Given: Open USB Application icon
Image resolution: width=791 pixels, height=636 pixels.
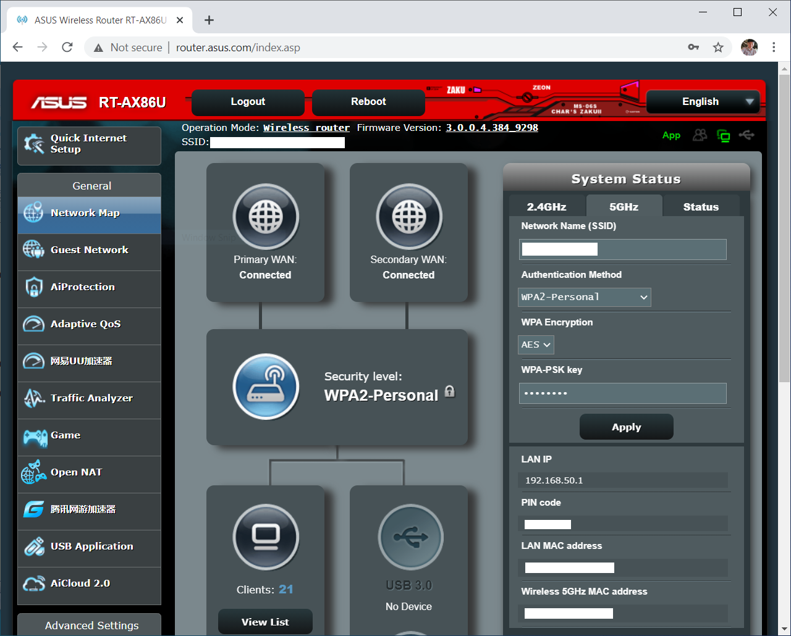Looking at the screenshot, I should 33,546.
